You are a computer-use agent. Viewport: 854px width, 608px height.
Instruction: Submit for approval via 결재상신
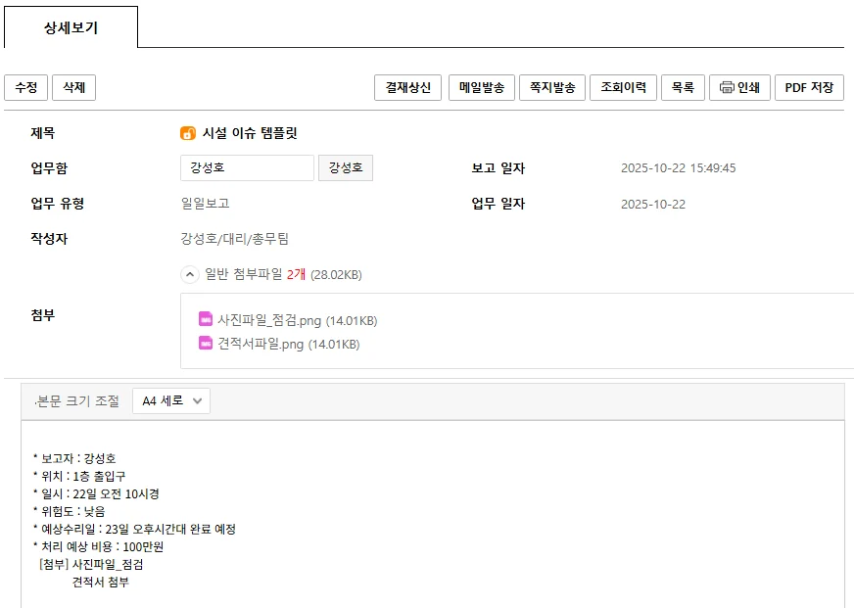tap(407, 87)
